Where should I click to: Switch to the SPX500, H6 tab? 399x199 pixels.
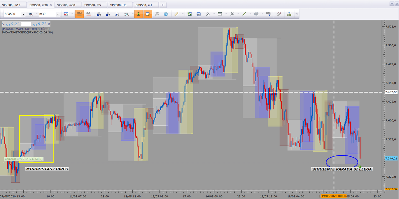(x=120, y=5)
